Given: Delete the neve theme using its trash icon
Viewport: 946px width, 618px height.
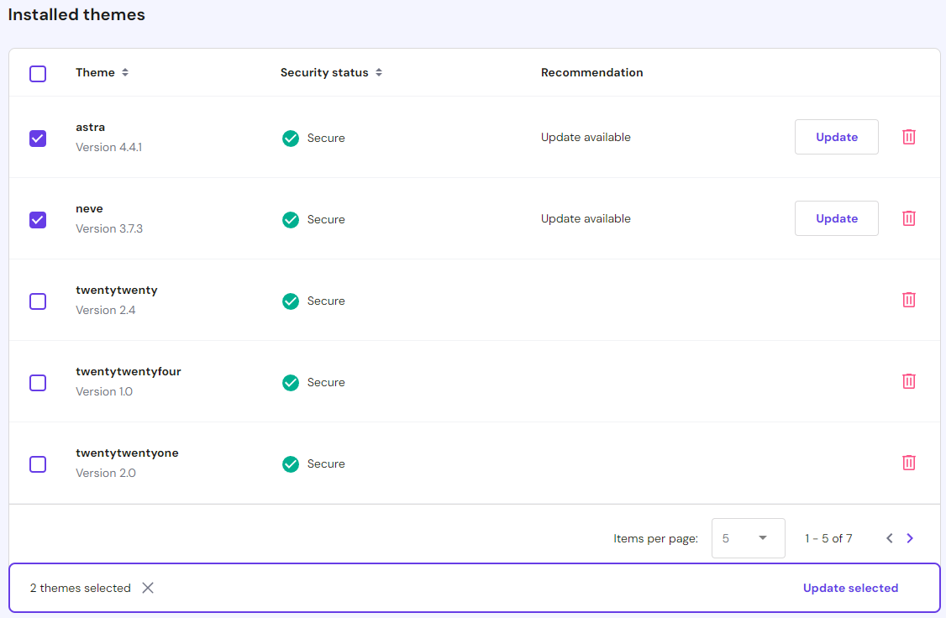Looking at the screenshot, I should 908,217.
